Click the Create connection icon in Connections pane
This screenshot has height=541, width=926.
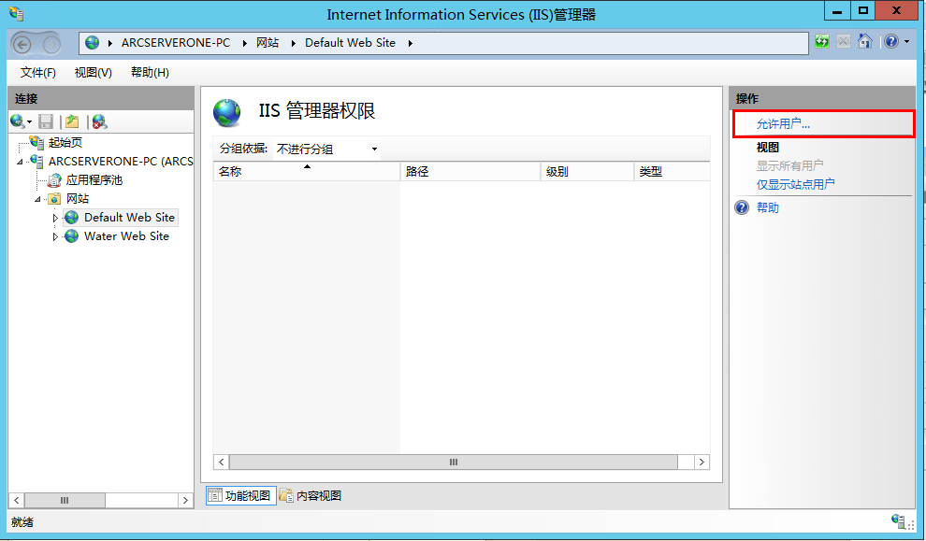[x=18, y=121]
